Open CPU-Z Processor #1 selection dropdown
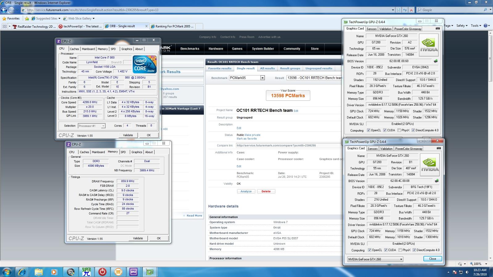The height and width of the screenshot is (277, 493). click(x=92, y=126)
